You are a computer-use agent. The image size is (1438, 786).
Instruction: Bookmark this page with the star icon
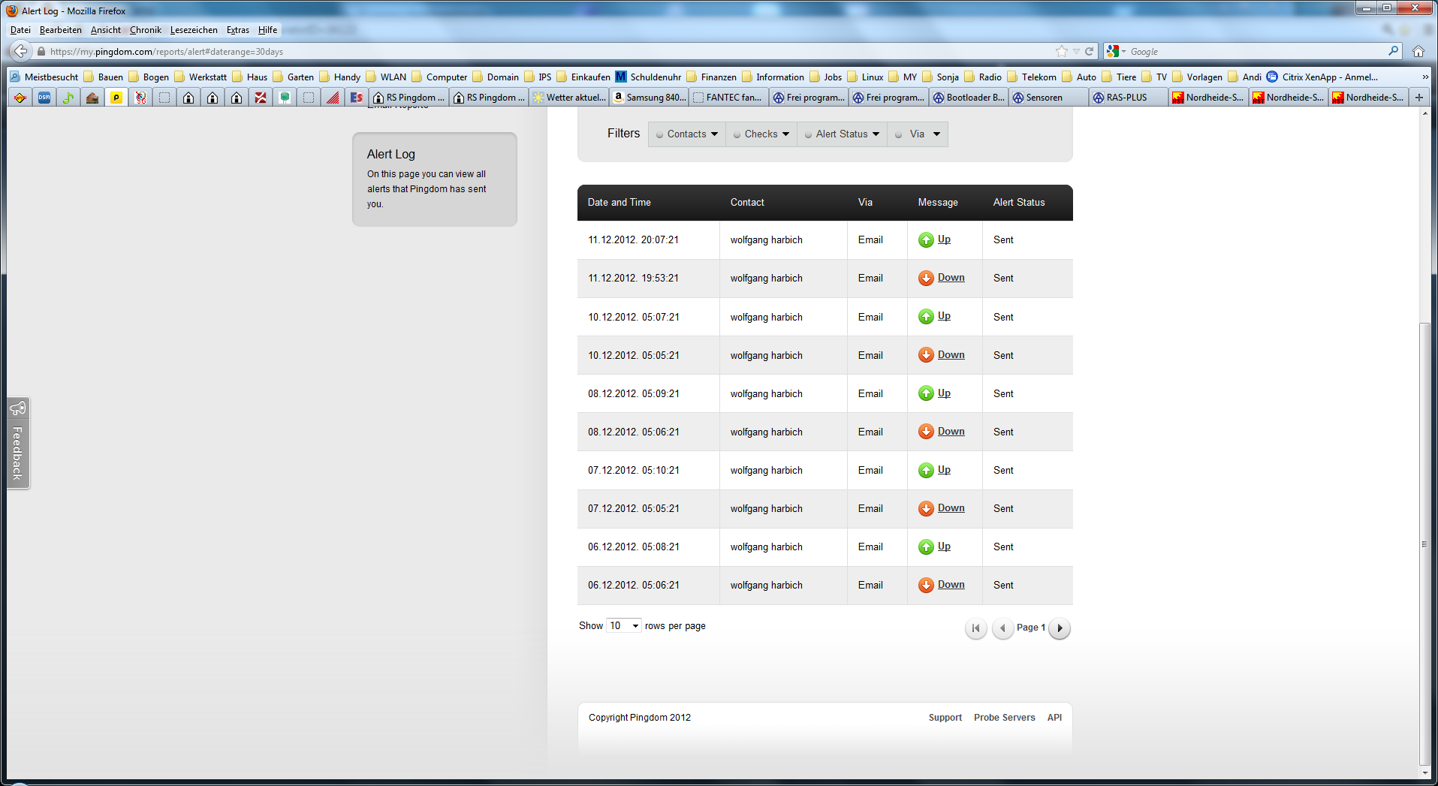pyautogui.click(x=1061, y=51)
